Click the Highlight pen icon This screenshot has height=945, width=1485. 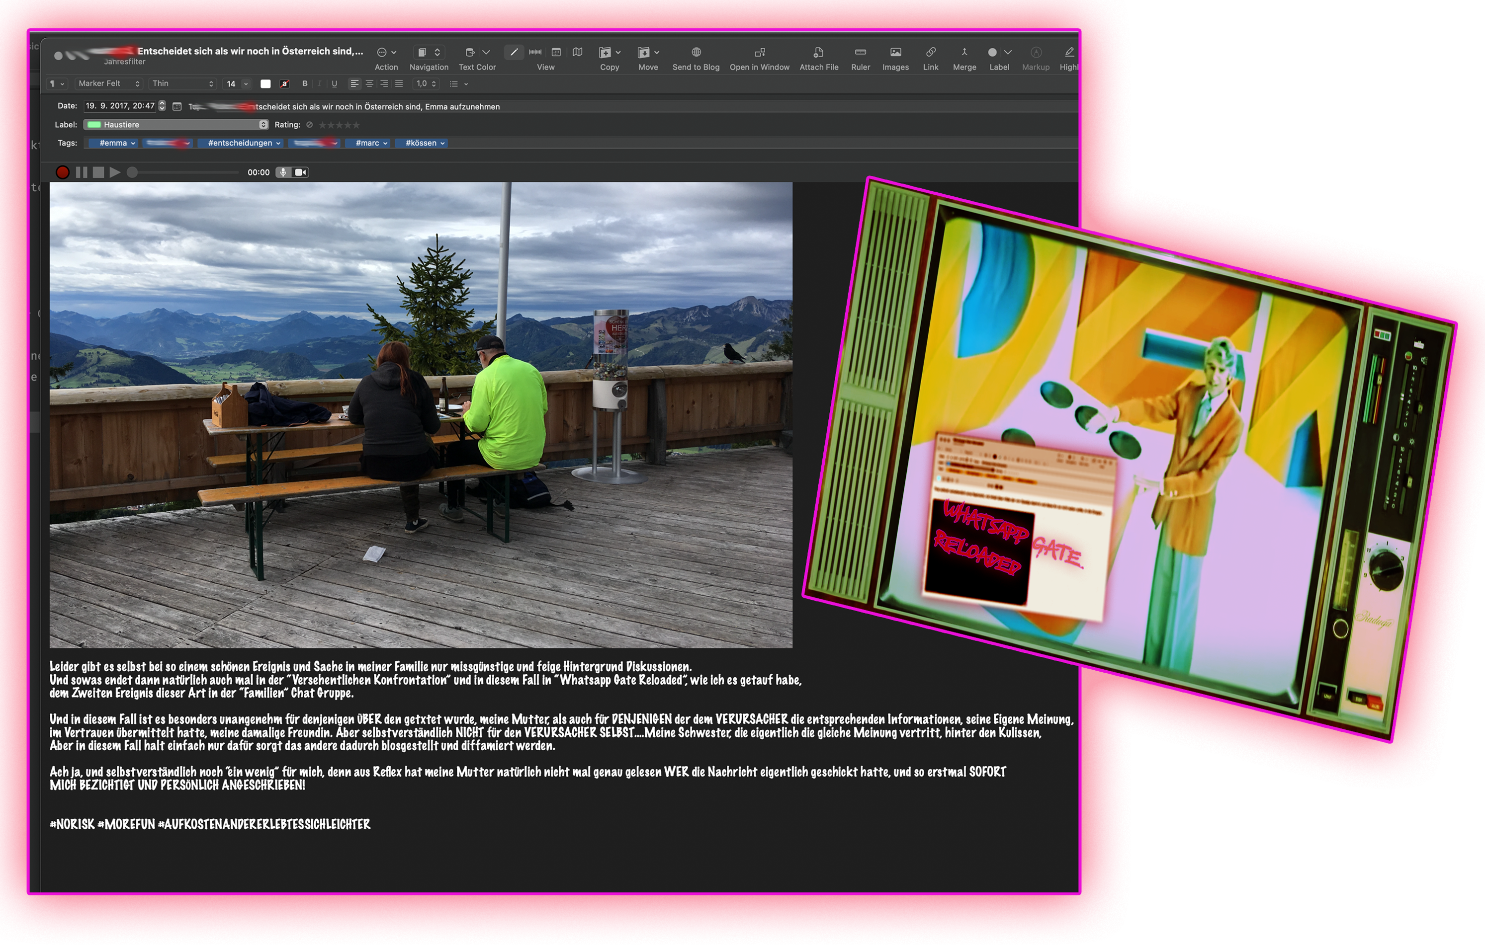tap(1069, 52)
